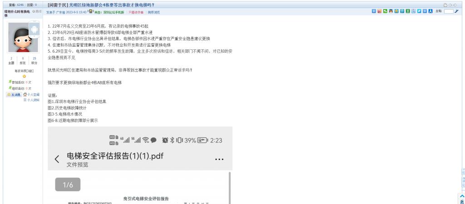Viewport: 465px width, 204px height.
Task: Click the floor-jump input field beside 主帖
Action: 449,11
